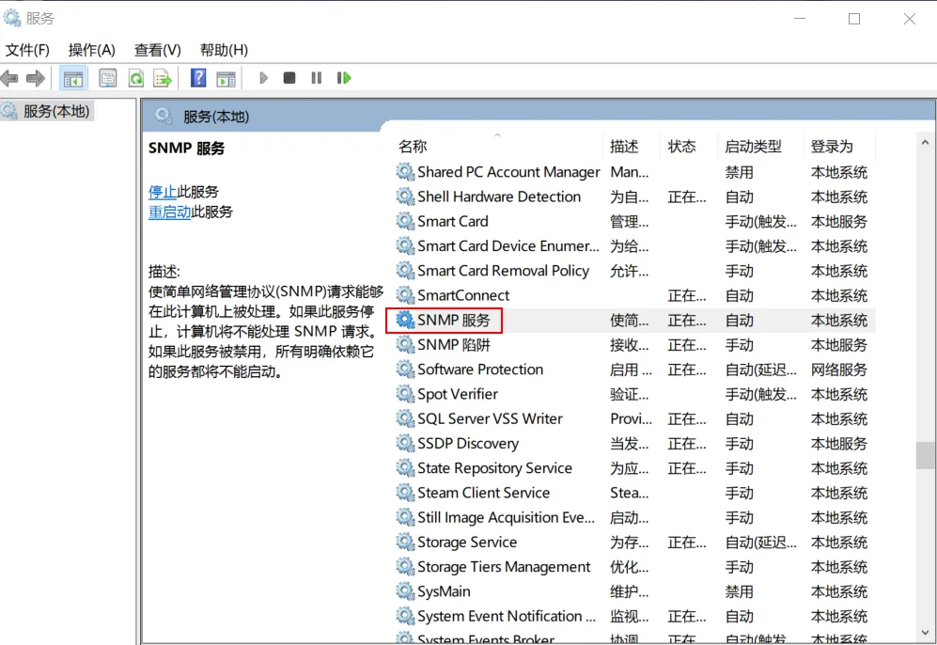The height and width of the screenshot is (645, 937).
Task: Open the Properties toolbar icon
Action: click(108, 78)
